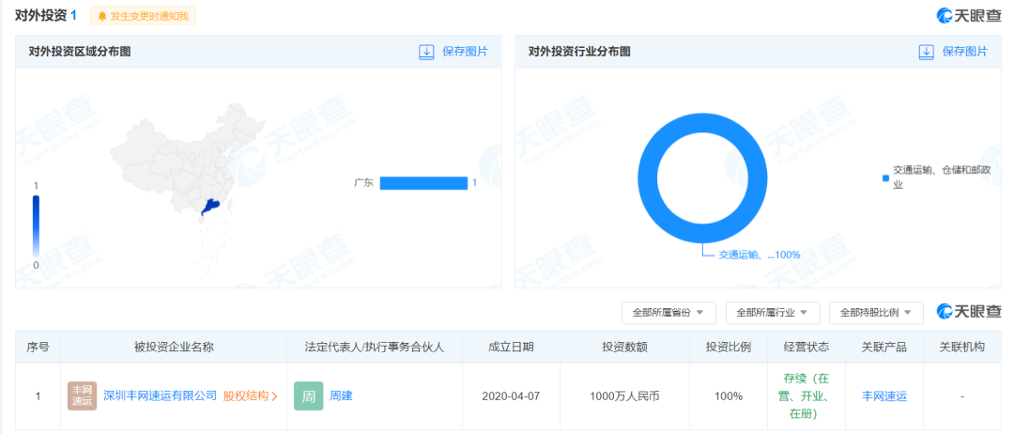Open 深圳丰网速运有限公司 company link

160,395
